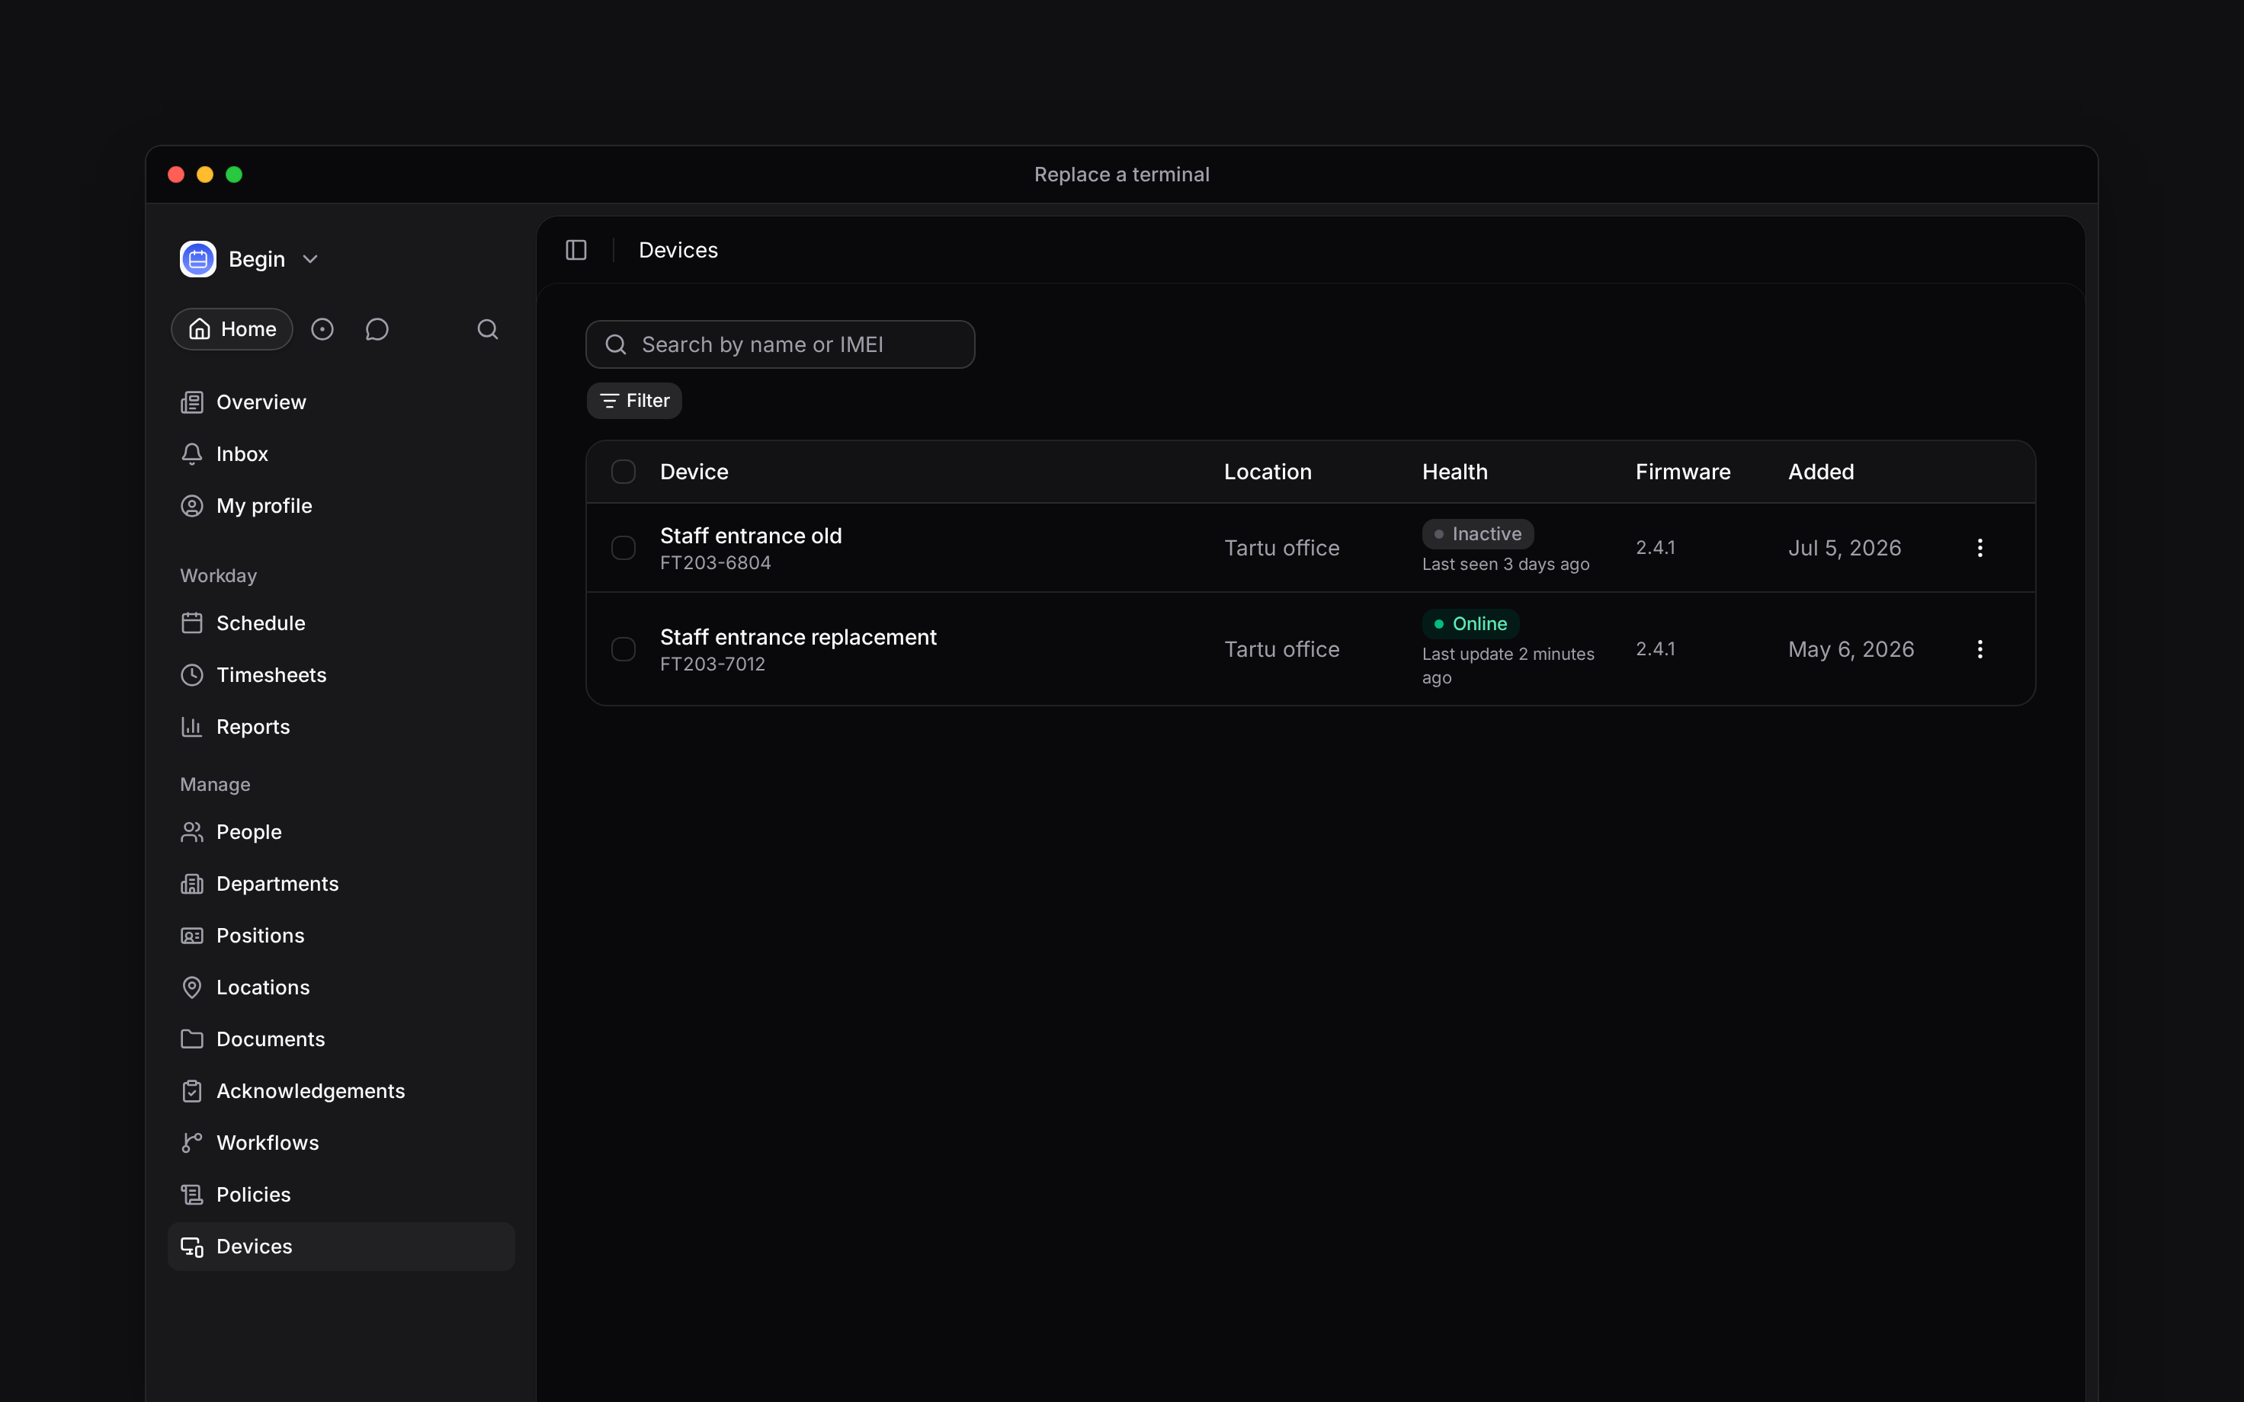Open more options for Staff entrance replacement
The image size is (2244, 1402).
[x=1980, y=649]
